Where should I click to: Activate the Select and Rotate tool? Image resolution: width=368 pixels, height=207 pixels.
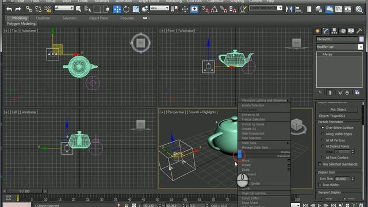(126, 9)
